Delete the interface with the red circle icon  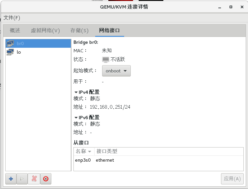[x=46, y=179]
